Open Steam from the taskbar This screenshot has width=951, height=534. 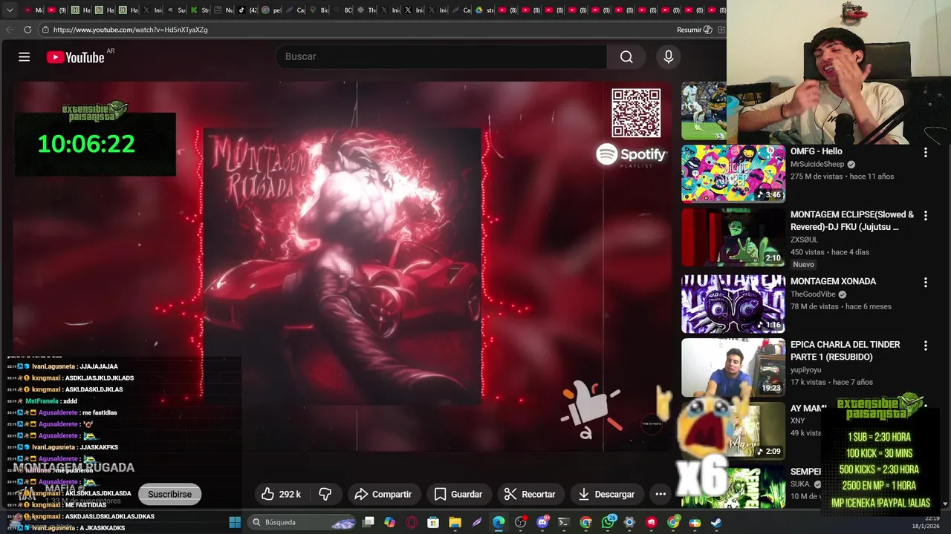click(715, 522)
